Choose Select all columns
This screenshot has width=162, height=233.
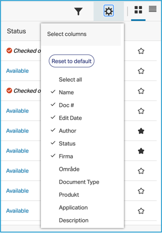pyautogui.click(x=71, y=79)
